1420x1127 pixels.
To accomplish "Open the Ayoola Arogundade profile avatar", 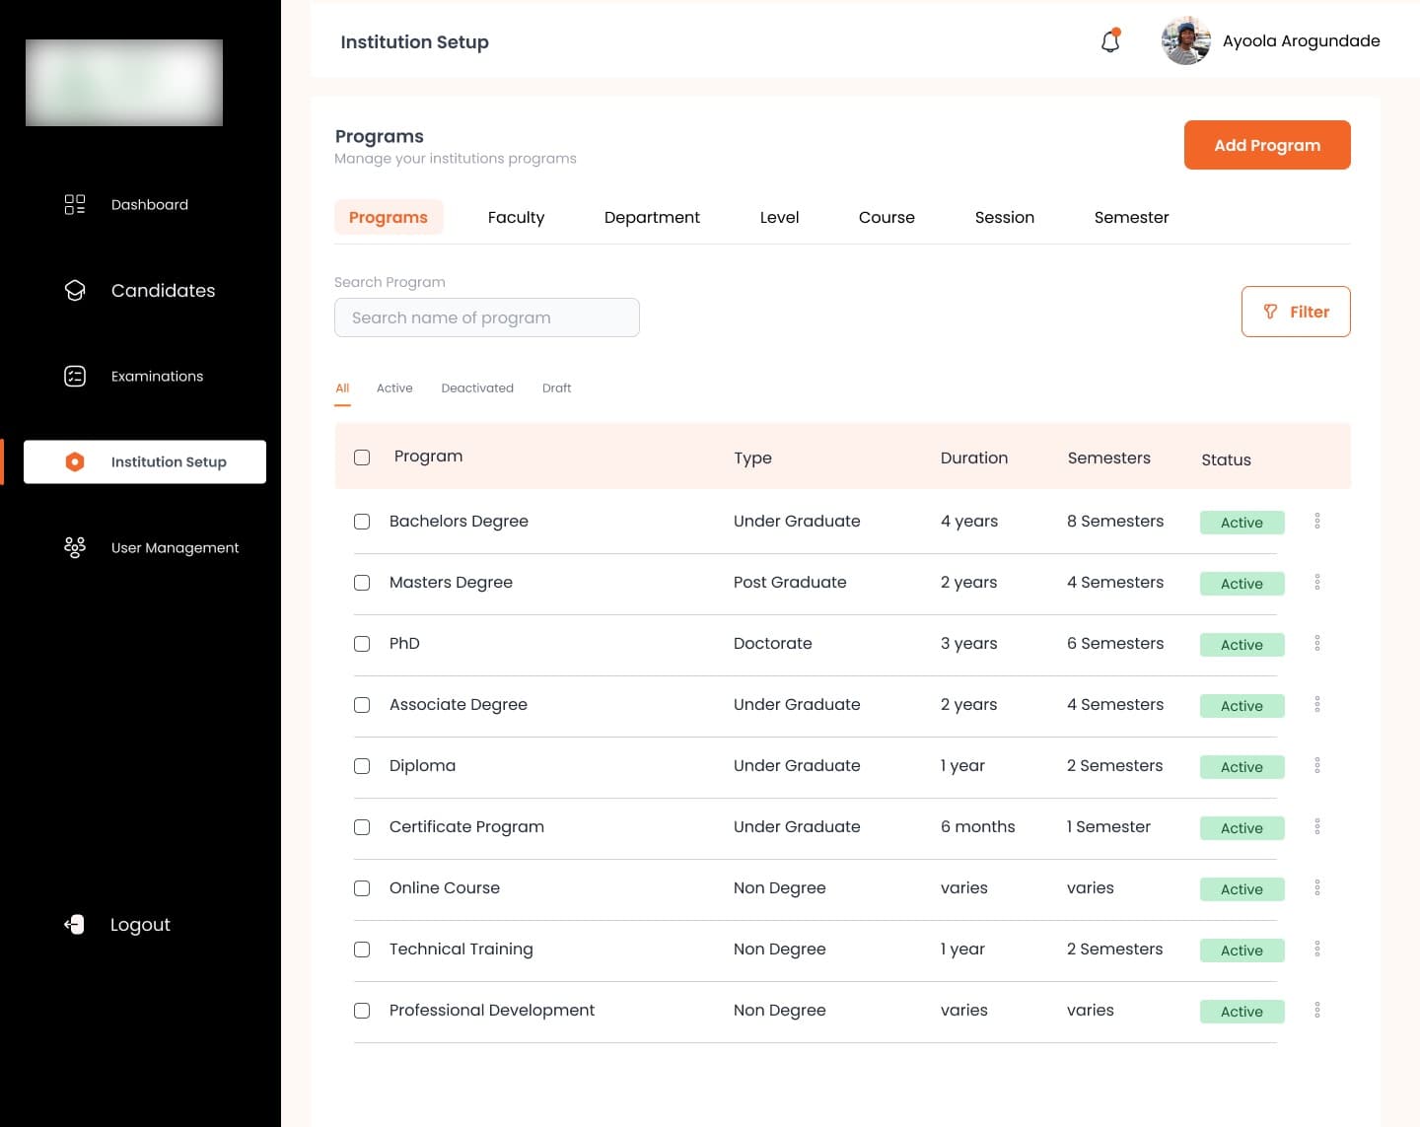I will pos(1186,40).
